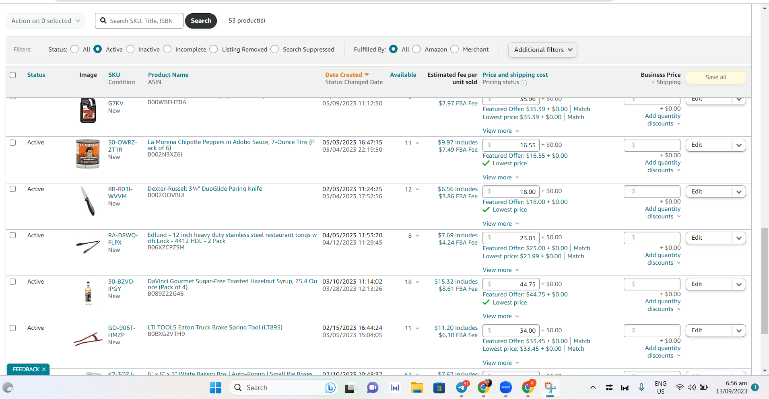Open the Edit dropdown arrow for La Morena row
The image size is (769, 399).
[739, 145]
